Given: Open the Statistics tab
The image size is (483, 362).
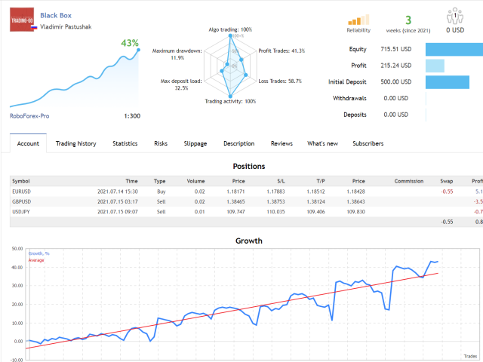Looking at the screenshot, I should (x=125, y=143).
